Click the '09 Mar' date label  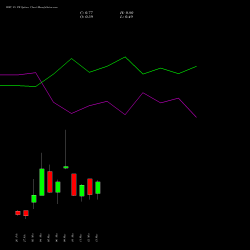coord(64,237)
